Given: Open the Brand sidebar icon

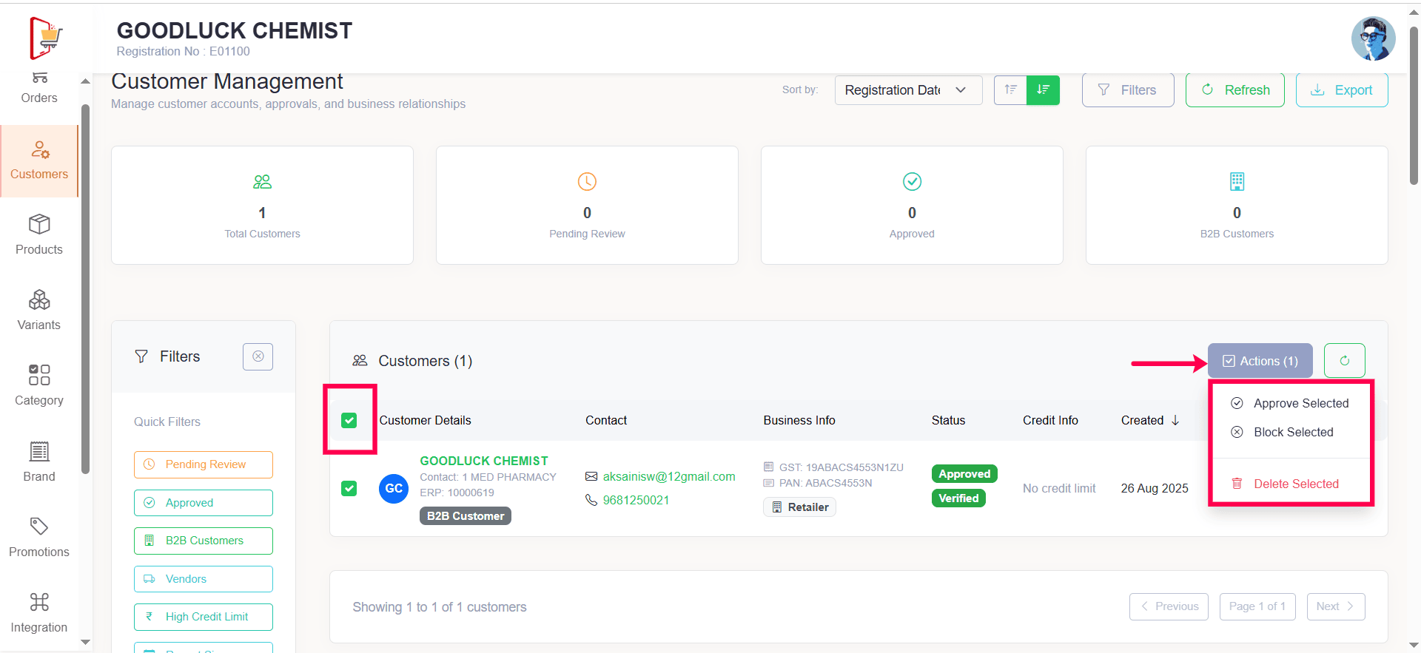Looking at the screenshot, I should click(x=39, y=462).
